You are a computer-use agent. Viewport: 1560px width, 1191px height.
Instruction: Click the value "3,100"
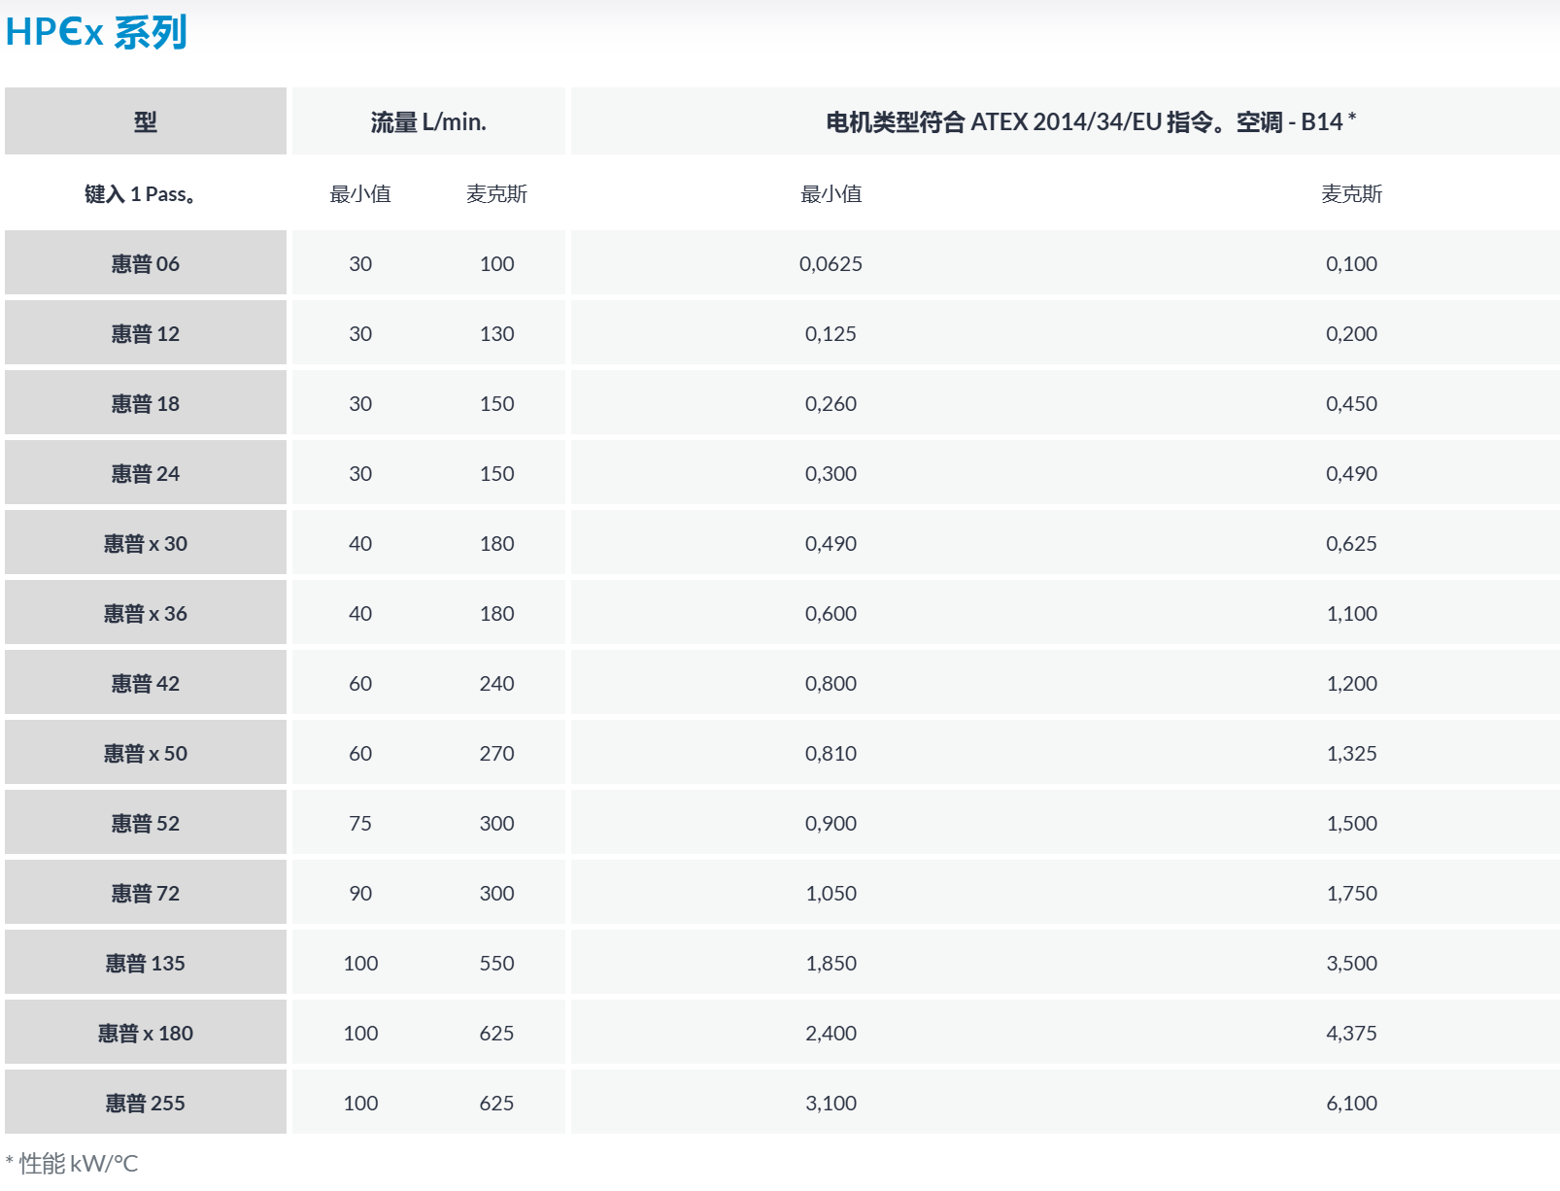coord(831,1104)
